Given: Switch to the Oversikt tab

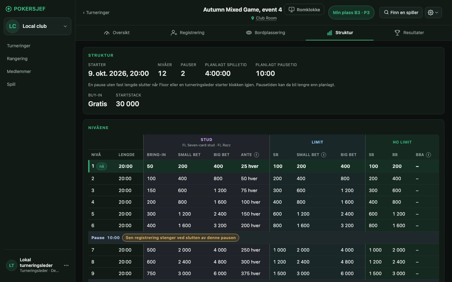Looking at the screenshot, I should point(117,33).
